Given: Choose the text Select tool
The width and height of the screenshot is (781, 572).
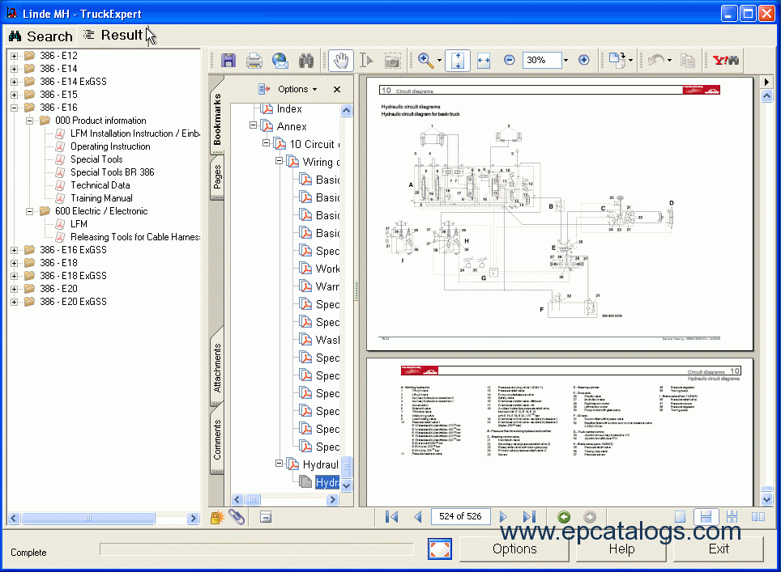Looking at the screenshot, I should point(366,61).
